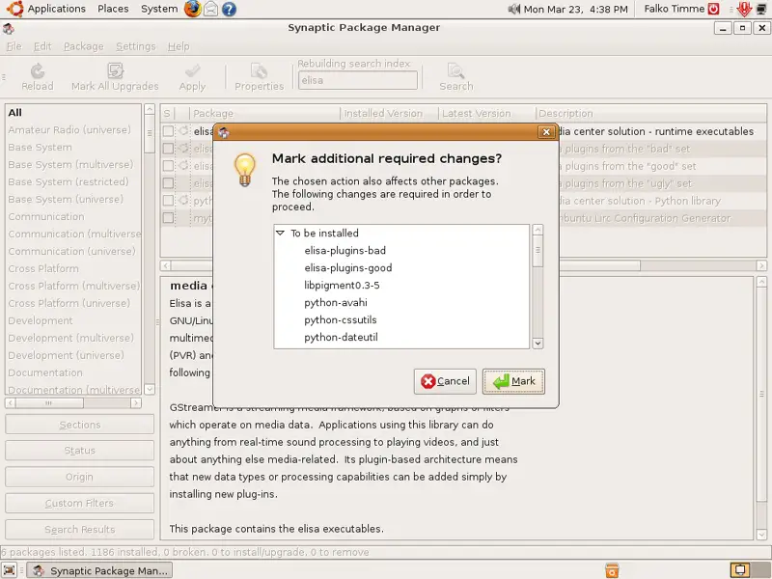
Task: Click the Status filter button
Action: (x=79, y=451)
